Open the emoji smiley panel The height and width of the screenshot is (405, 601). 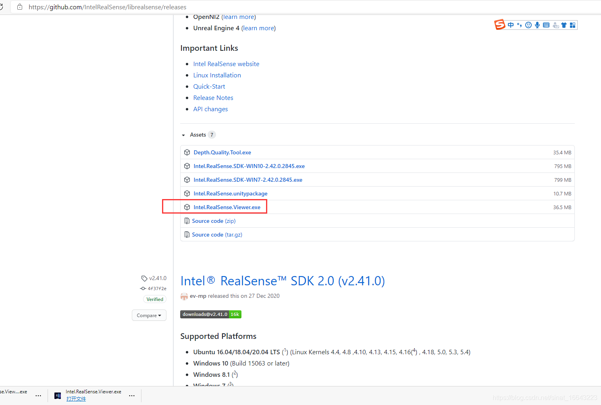[x=528, y=25]
